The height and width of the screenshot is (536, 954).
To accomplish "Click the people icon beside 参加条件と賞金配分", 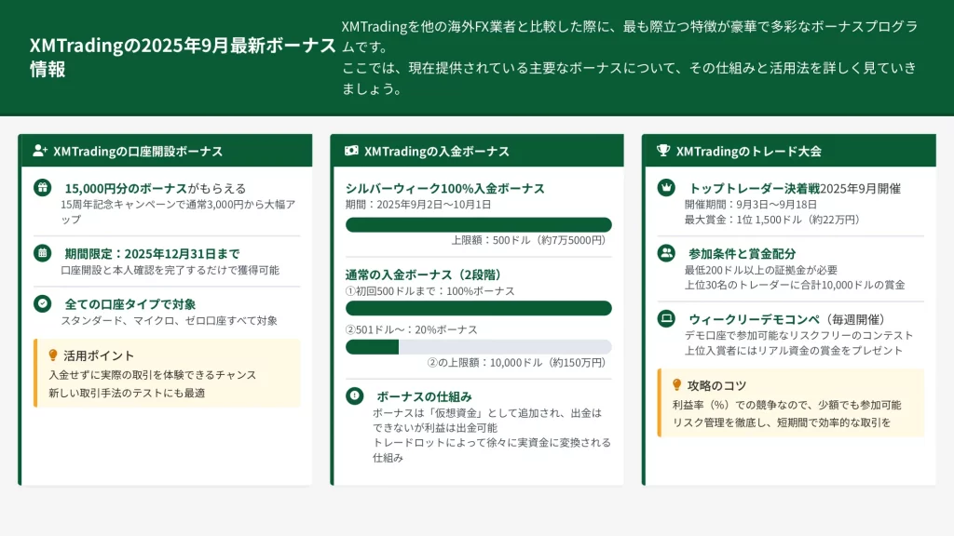I will pos(666,253).
